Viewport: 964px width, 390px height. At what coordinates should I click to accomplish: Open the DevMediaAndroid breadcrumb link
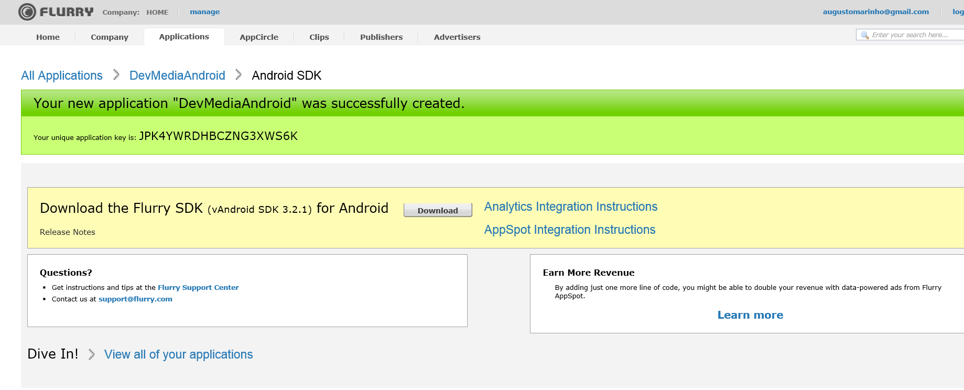tap(177, 75)
